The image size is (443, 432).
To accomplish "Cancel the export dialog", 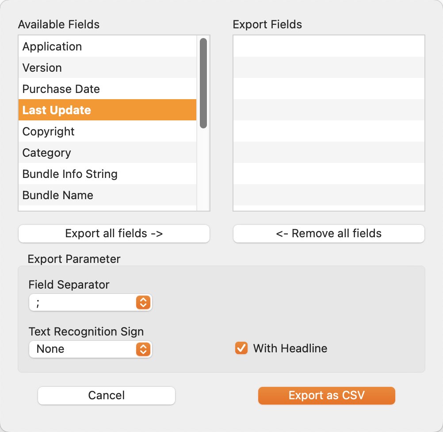I will [107, 396].
